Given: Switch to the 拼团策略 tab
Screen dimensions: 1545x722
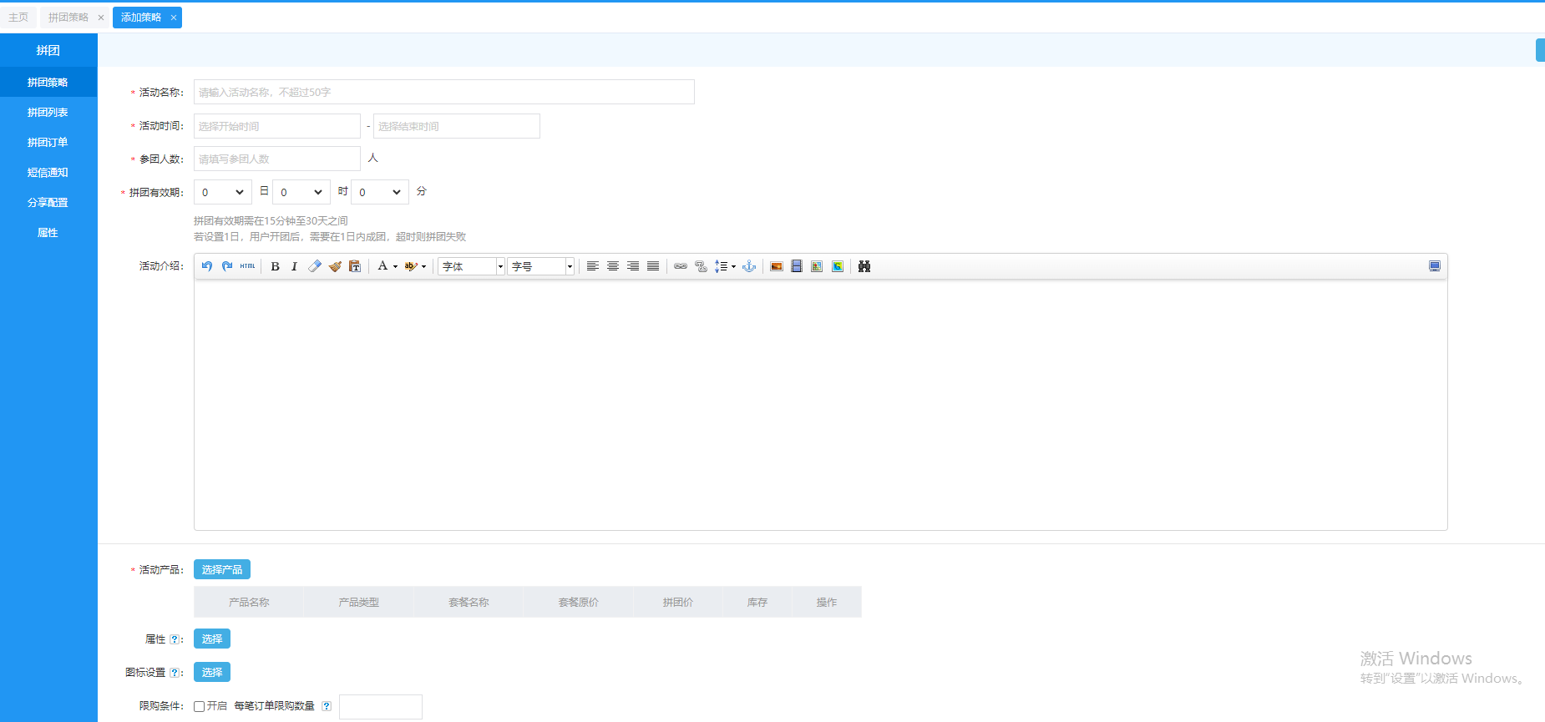Looking at the screenshot, I should click(68, 18).
